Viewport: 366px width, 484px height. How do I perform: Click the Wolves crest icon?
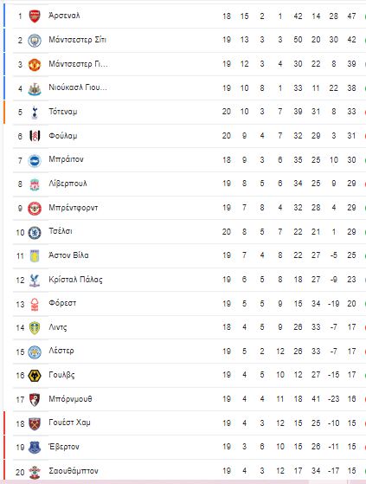click(x=35, y=376)
